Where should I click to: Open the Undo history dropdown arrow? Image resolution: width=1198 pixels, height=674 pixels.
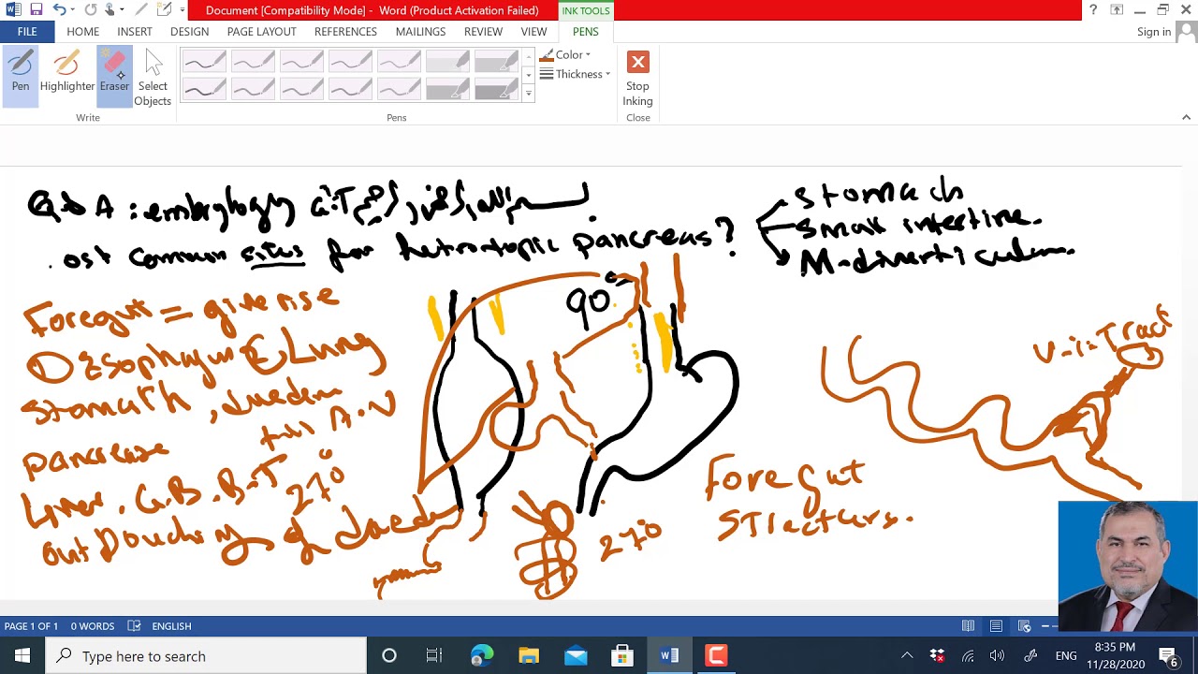(73, 10)
